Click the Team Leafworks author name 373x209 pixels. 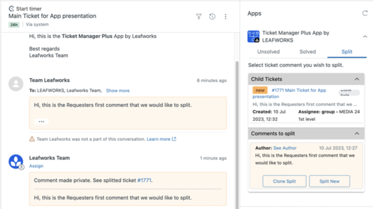point(49,80)
